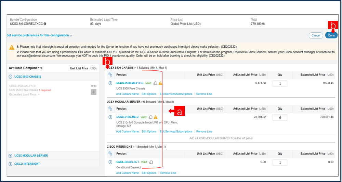Expand all icon in UCSX MODULAR SERVER header

coord(110,109)
